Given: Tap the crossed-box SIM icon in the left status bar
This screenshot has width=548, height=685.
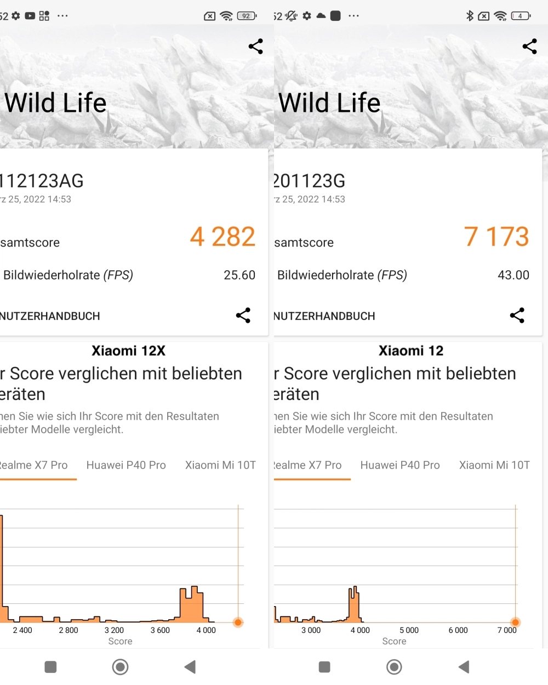Looking at the screenshot, I should pos(210,16).
